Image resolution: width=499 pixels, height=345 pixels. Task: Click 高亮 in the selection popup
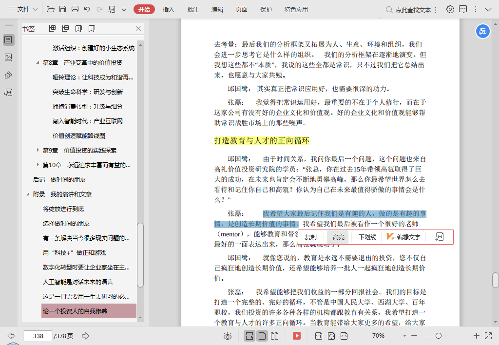click(338, 237)
